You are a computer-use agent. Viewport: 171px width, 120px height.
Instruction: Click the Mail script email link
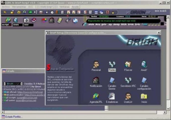click(27, 97)
